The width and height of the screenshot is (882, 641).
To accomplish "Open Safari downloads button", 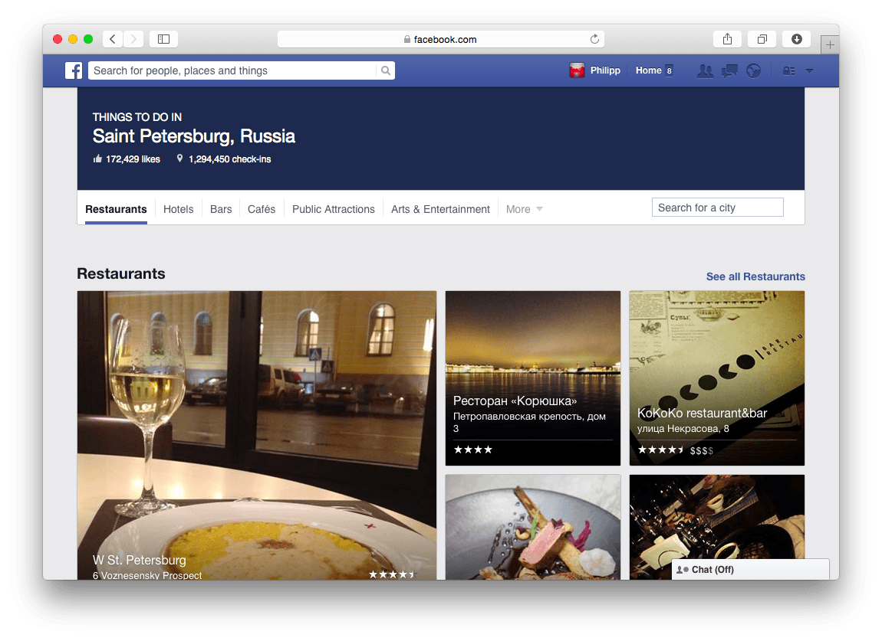I will tap(797, 39).
